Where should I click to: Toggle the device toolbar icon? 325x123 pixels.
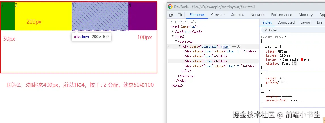(179, 15)
